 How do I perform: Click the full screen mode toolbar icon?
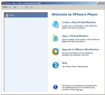[27, 7]
